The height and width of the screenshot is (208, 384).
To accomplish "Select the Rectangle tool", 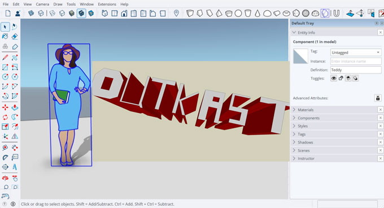I will pyautogui.click(x=5, y=67).
